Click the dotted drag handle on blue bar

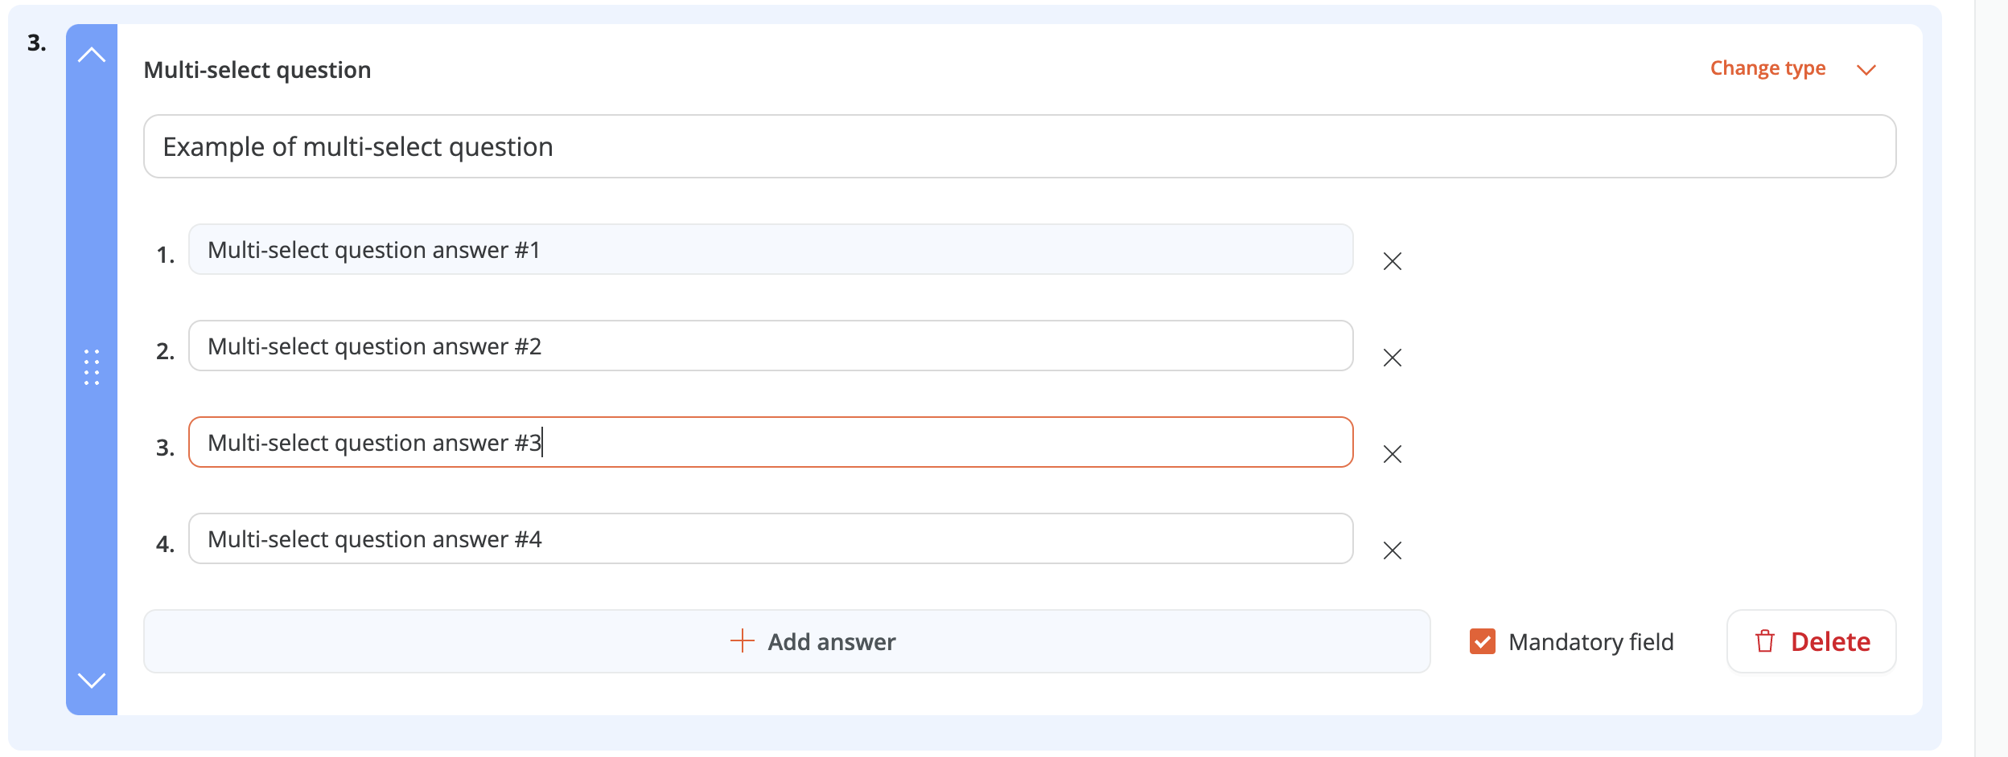tap(92, 367)
